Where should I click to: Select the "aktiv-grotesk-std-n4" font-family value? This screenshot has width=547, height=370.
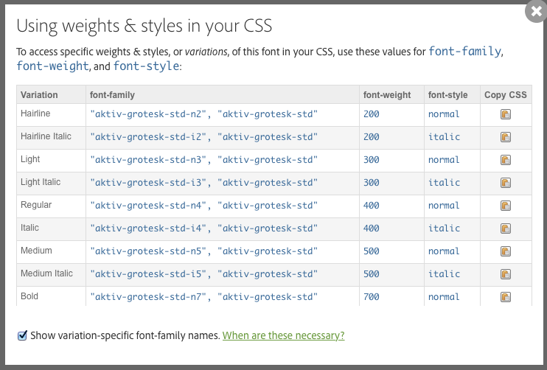coord(148,206)
